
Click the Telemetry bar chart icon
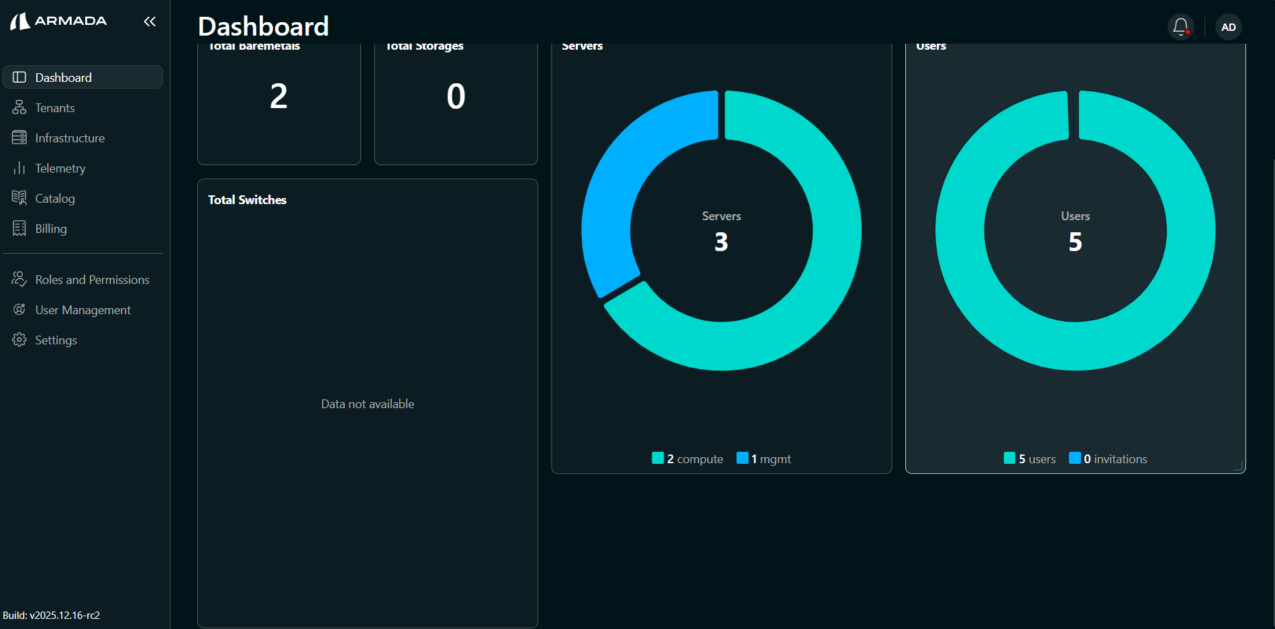pyautogui.click(x=19, y=168)
